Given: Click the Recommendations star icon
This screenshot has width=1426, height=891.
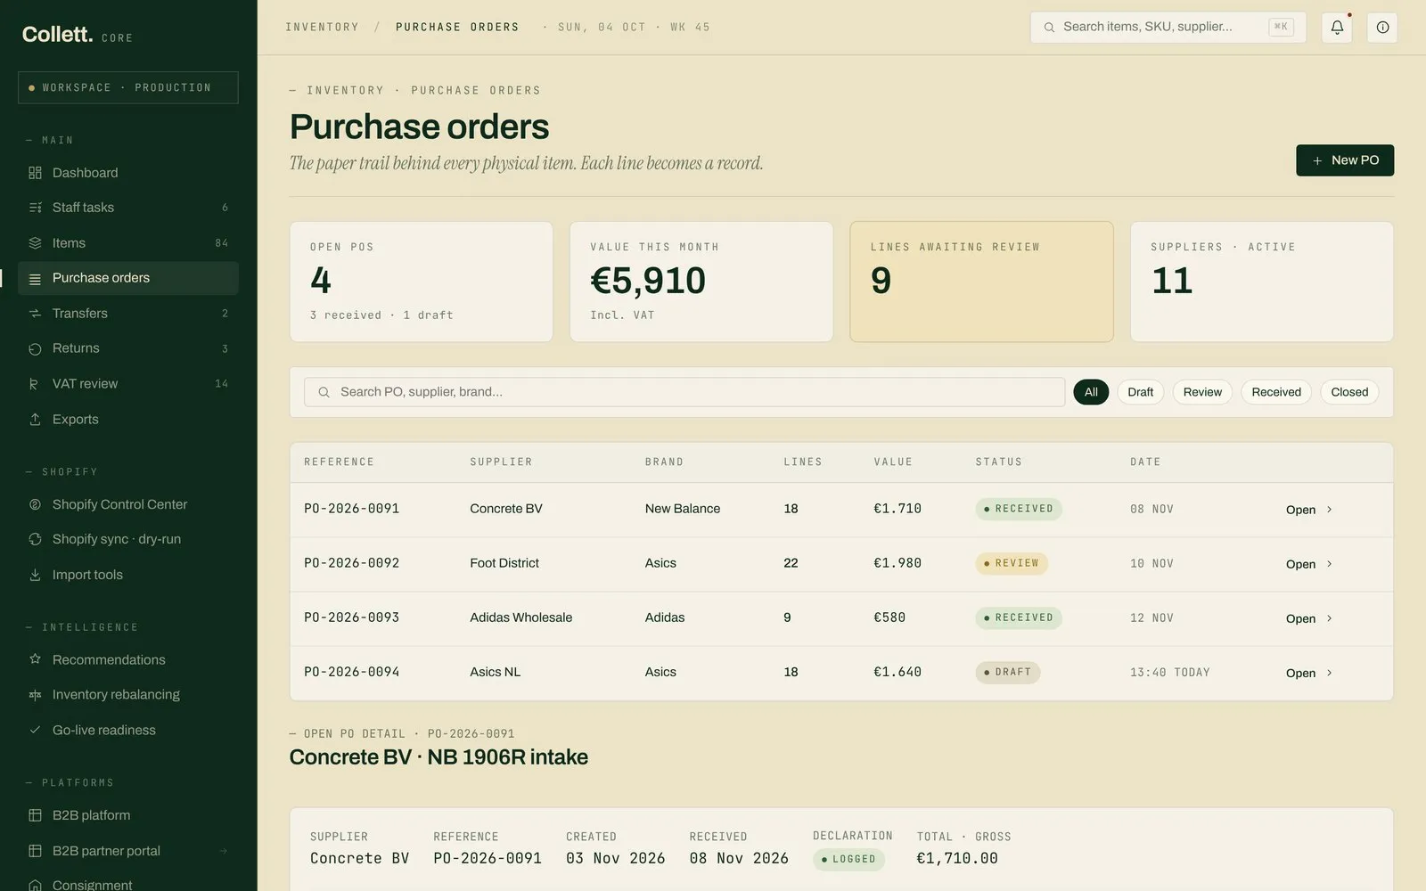Looking at the screenshot, I should [35, 659].
